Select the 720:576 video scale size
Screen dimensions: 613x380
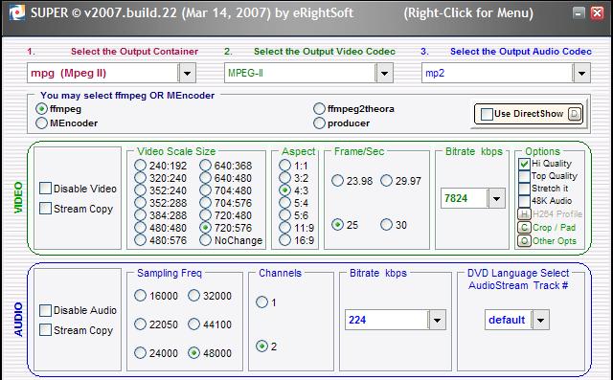[205, 227]
